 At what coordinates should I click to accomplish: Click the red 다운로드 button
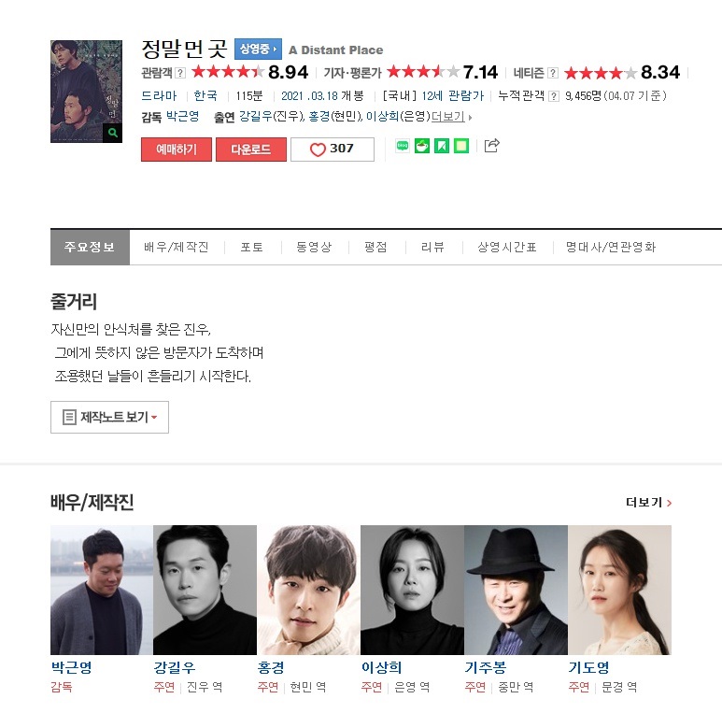point(251,150)
